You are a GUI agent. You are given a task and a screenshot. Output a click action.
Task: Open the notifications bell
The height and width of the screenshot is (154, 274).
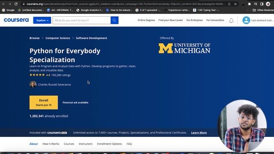point(231,21)
